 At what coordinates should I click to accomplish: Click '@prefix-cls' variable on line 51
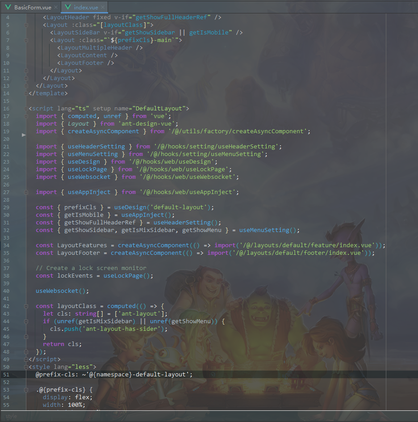55,375
